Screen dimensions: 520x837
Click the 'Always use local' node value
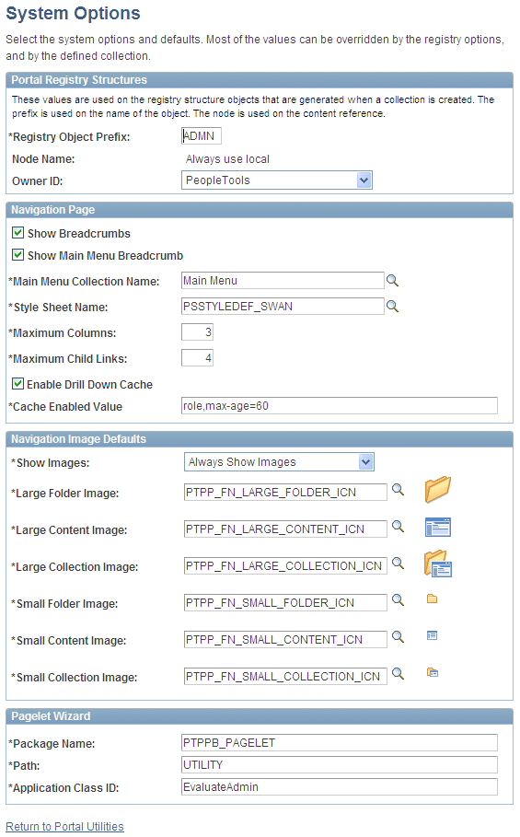pyautogui.click(x=227, y=159)
